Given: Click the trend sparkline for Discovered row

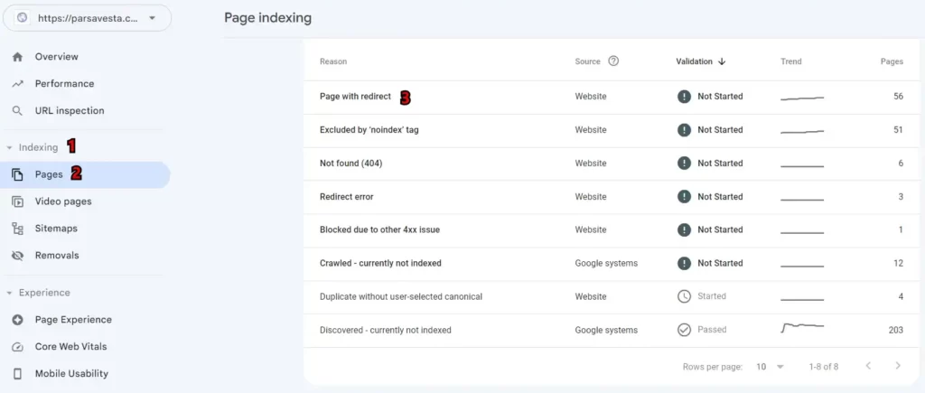Looking at the screenshot, I should pyautogui.click(x=802, y=327).
